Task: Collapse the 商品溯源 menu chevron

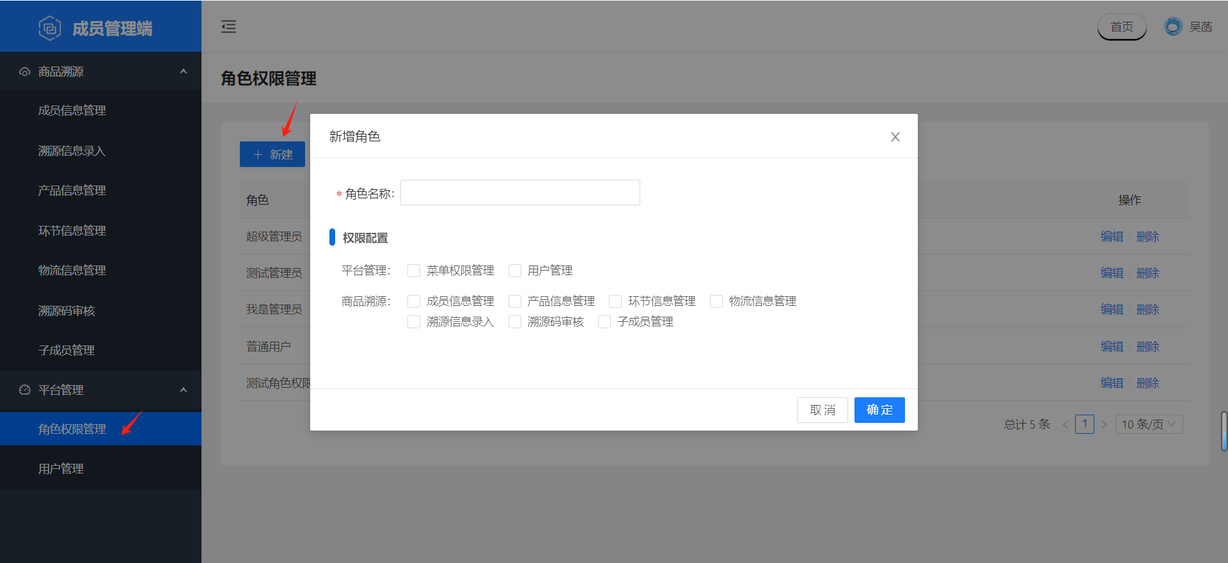Action: pyautogui.click(x=184, y=72)
